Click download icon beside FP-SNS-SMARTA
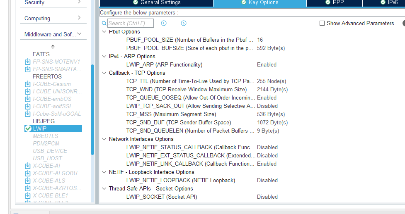Screen dimensions: 405x214 coord(28,69)
